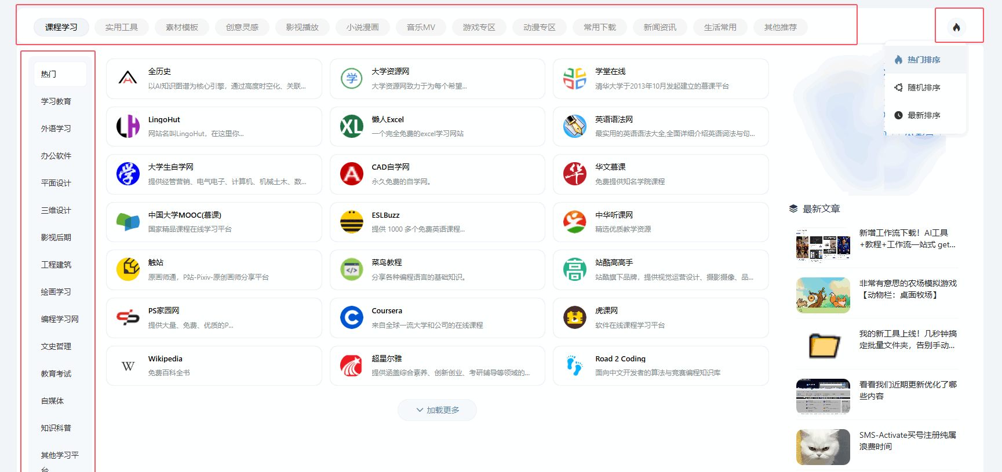The image size is (1002, 472).
Task: Expand the list with 加载更多
Action: point(438,410)
